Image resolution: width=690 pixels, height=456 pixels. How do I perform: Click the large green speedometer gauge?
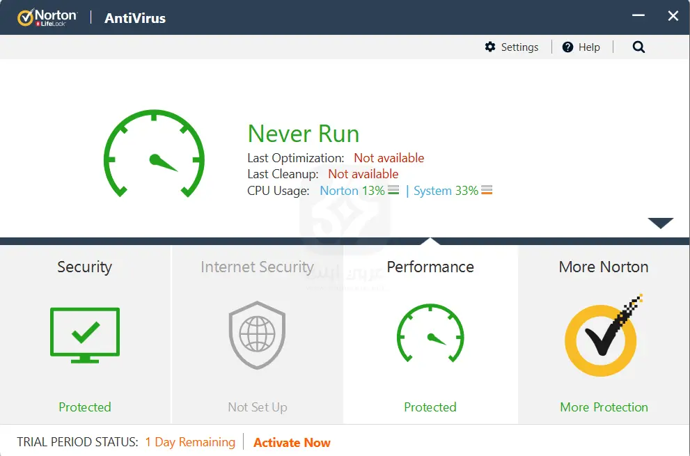point(154,155)
